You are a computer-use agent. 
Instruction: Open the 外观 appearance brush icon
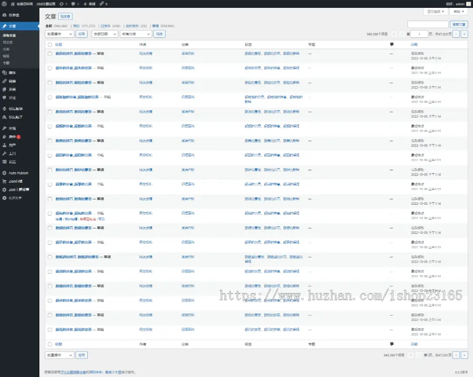(x=5, y=128)
